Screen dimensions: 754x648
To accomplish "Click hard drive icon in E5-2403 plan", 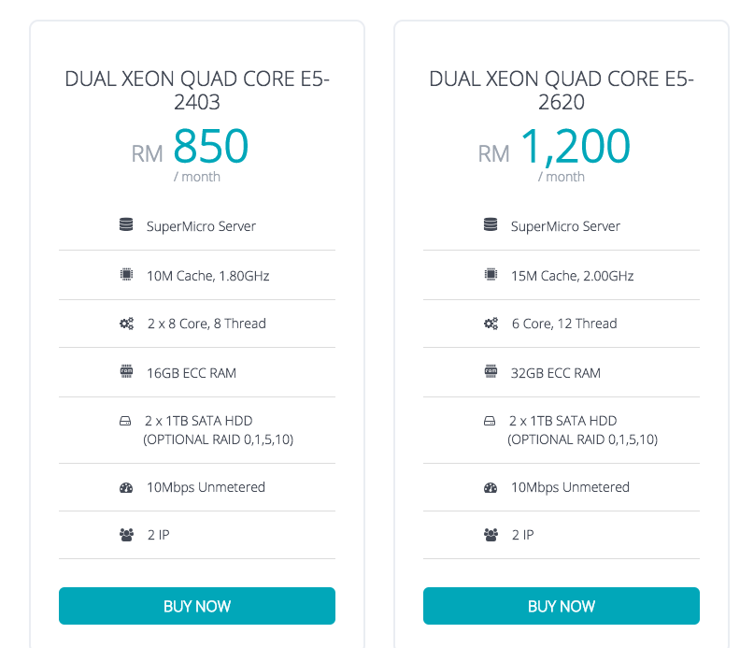I will 125,422.
